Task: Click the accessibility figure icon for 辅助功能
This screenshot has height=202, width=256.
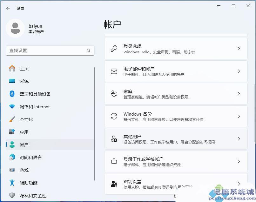Action: coord(12,183)
